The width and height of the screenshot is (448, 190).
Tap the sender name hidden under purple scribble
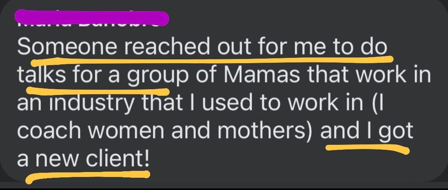(92, 18)
